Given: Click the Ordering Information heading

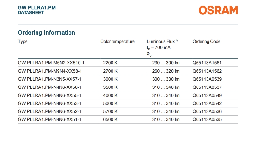Looking at the screenshot, I should [46, 33].
